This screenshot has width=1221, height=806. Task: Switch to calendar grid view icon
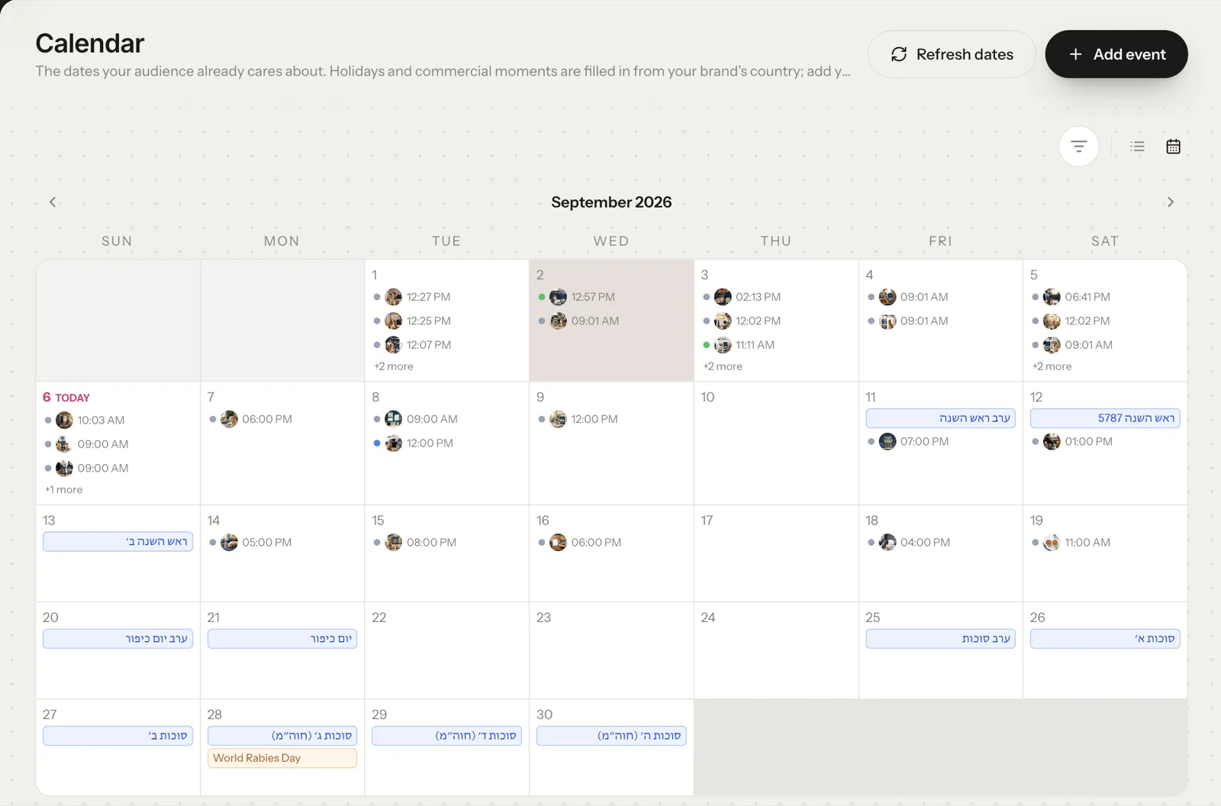[1173, 147]
